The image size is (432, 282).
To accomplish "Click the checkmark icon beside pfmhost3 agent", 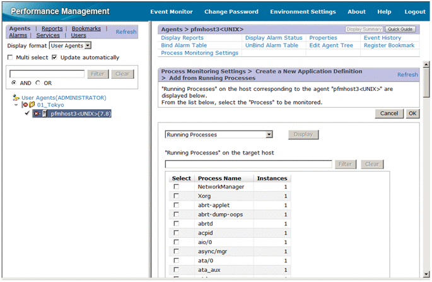I will [x=27, y=114].
